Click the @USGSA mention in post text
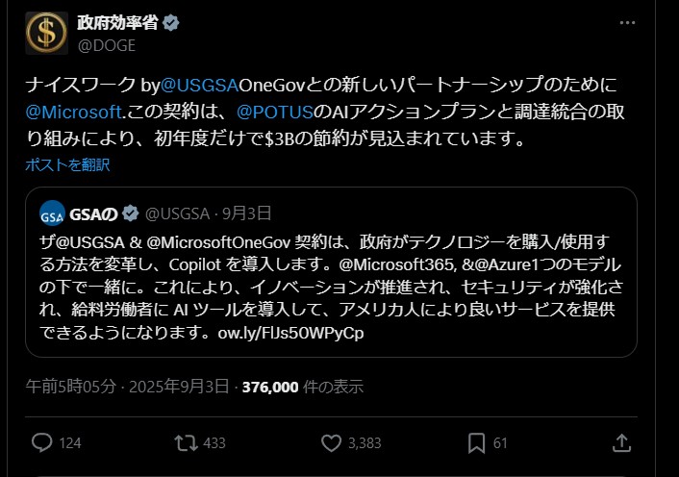 pos(200,86)
